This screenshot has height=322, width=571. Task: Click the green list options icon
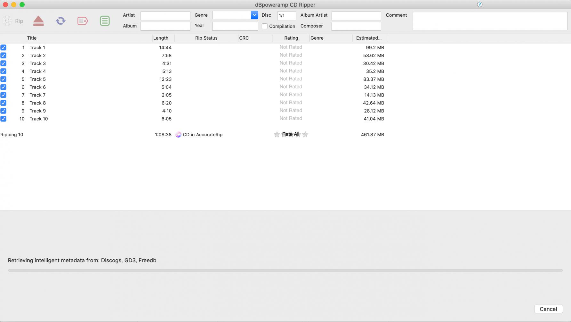click(x=105, y=21)
